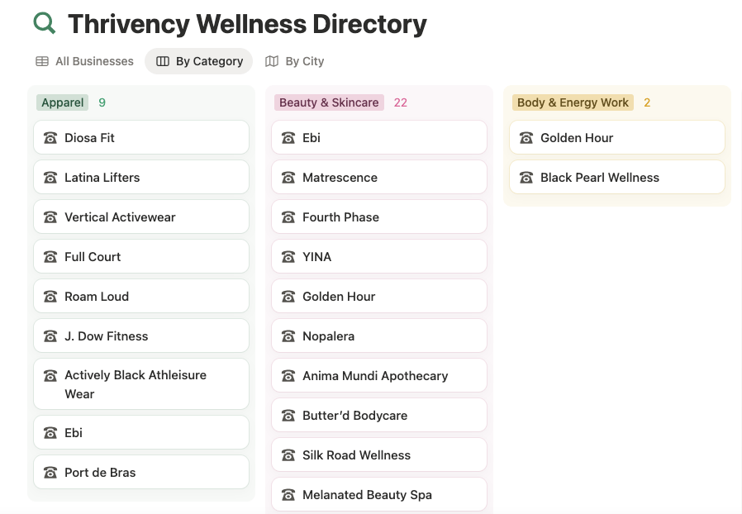742x514 pixels.
Task: Open the Melanated Beauty Spa card
Action: (x=378, y=495)
